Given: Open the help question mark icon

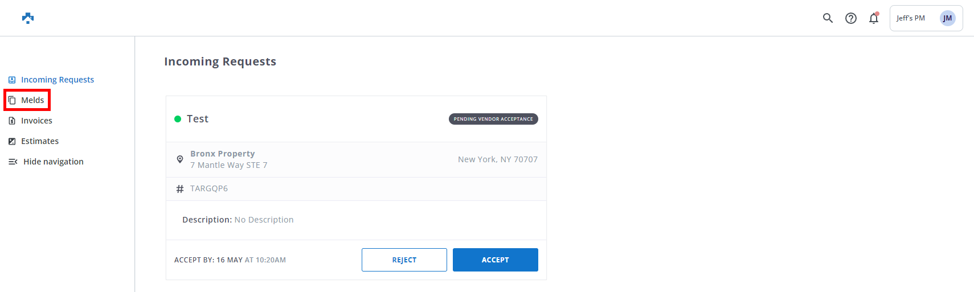Looking at the screenshot, I should (x=851, y=18).
